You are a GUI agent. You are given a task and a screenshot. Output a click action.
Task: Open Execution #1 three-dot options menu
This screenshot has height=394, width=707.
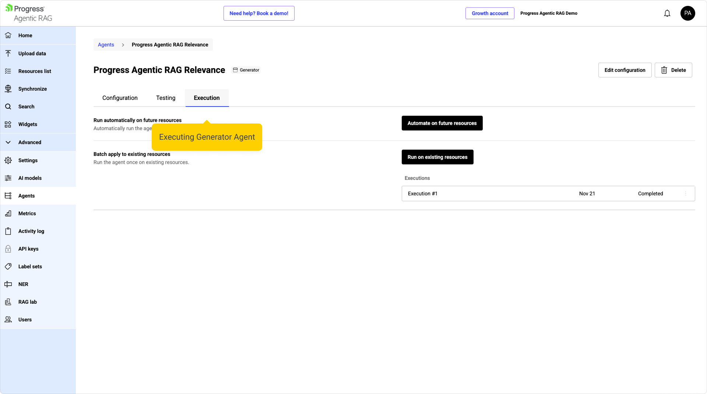pyautogui.click(x=686, y=193)
